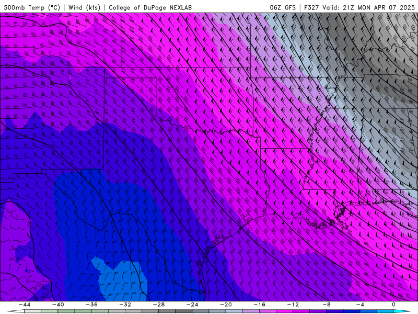418x314 pixels.
Task: Click the -24 legend value
Action: click(192, 305)
